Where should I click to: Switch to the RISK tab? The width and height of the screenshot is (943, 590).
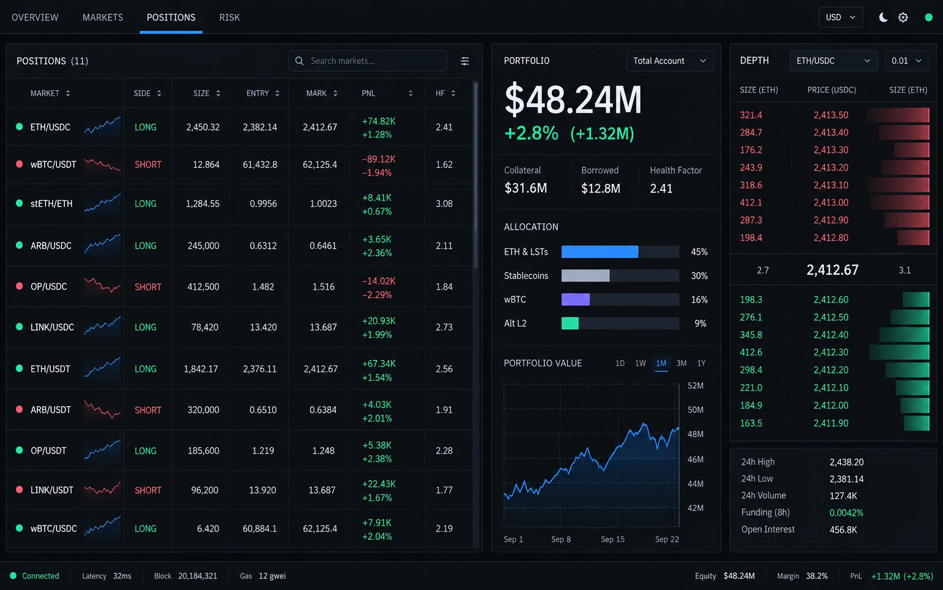point(229,17)
